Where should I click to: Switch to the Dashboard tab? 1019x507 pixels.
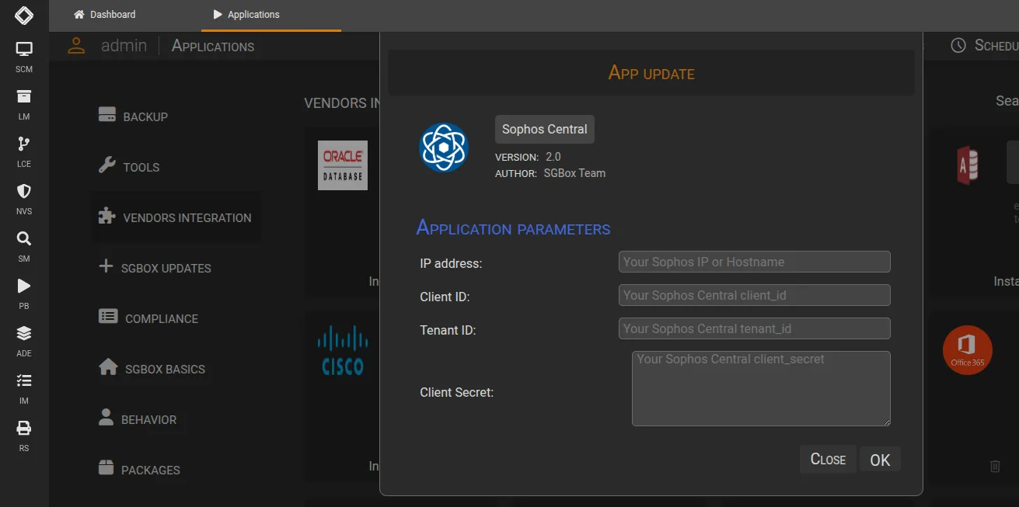pyautogui.click(x=106, y=14)
